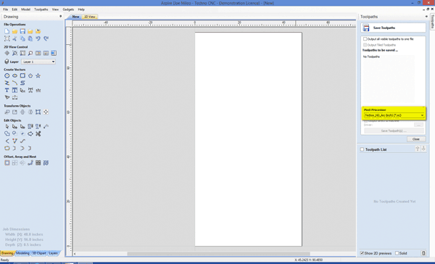Open the Gadgets menu
The width and height of the screenshot is (435, 264).
click(x=68, y=9)
